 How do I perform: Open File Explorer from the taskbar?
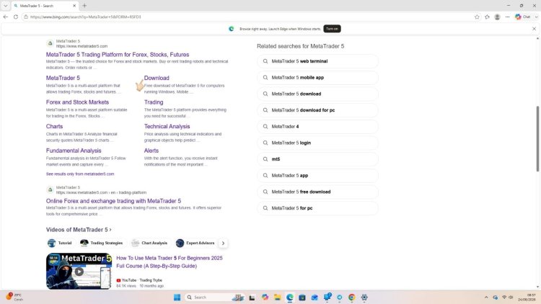[x=278, y=298]
